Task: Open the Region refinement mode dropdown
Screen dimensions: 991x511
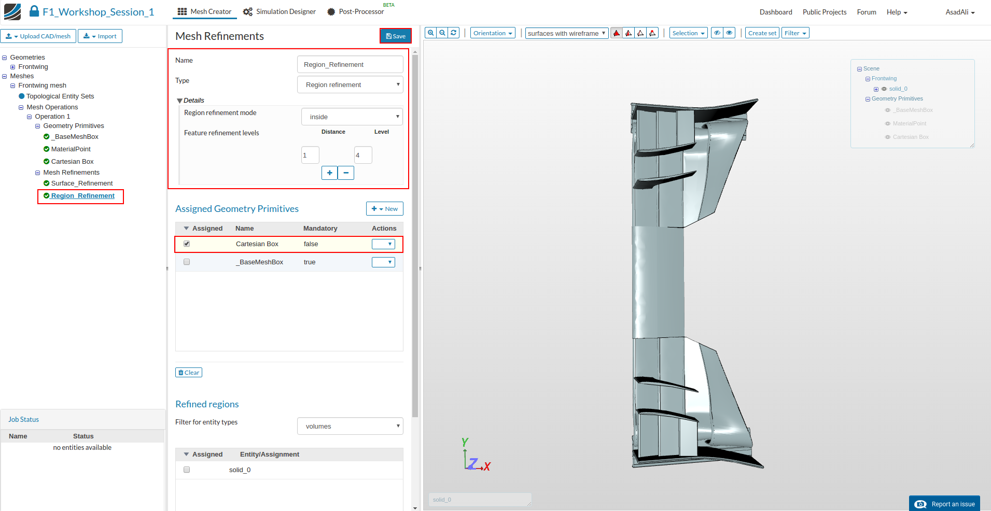Action: point(352,117)
